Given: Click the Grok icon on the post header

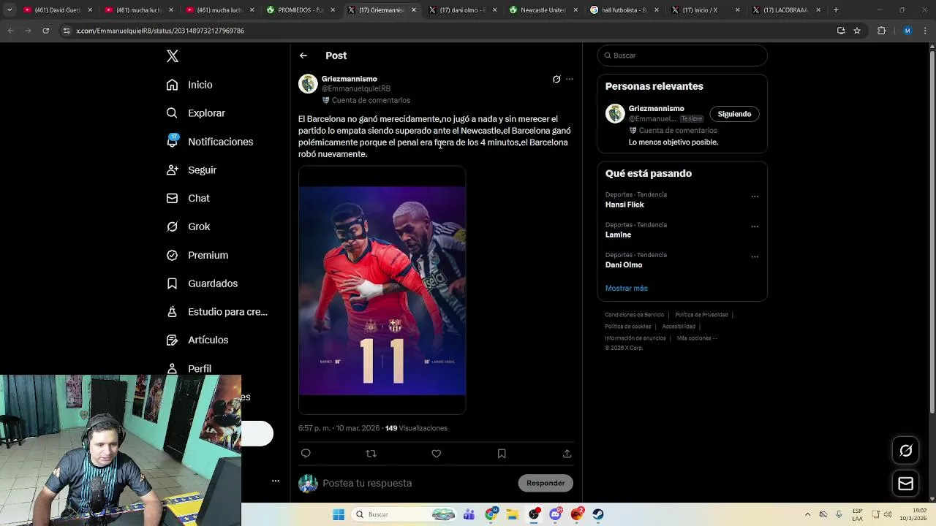Looking at the screenshot, I should point(556,79).
